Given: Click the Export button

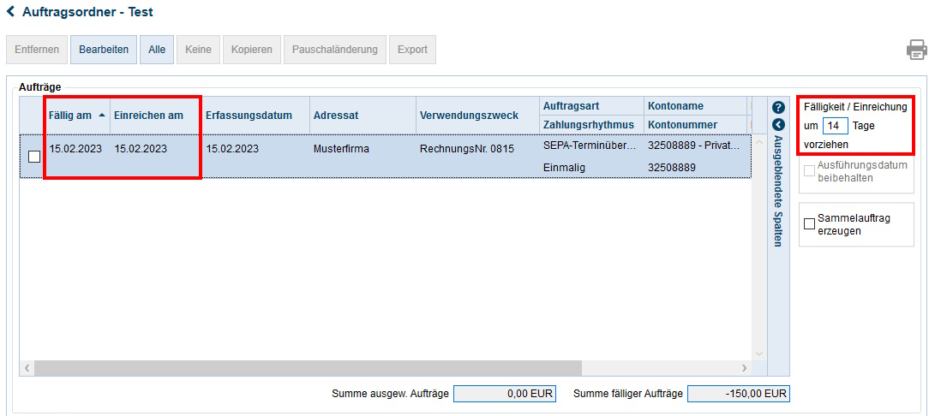Looking at the screenshot, I should pyautogui.click(x=412, y=50).
